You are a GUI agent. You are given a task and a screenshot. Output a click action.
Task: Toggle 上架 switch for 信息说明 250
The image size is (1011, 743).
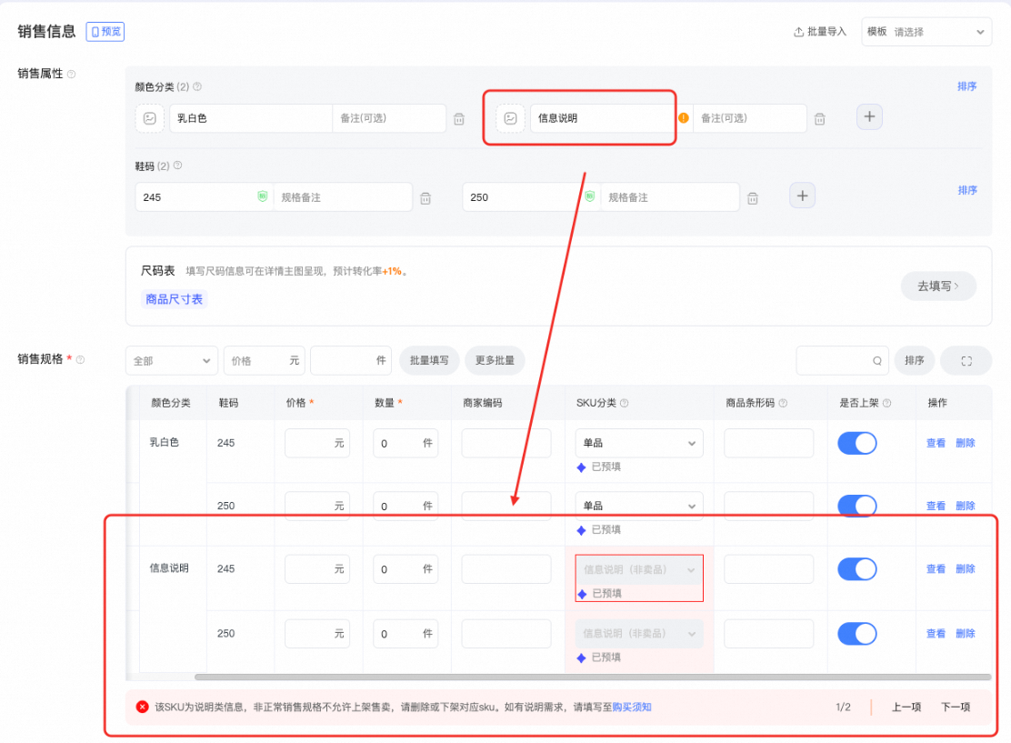point(857,633)
